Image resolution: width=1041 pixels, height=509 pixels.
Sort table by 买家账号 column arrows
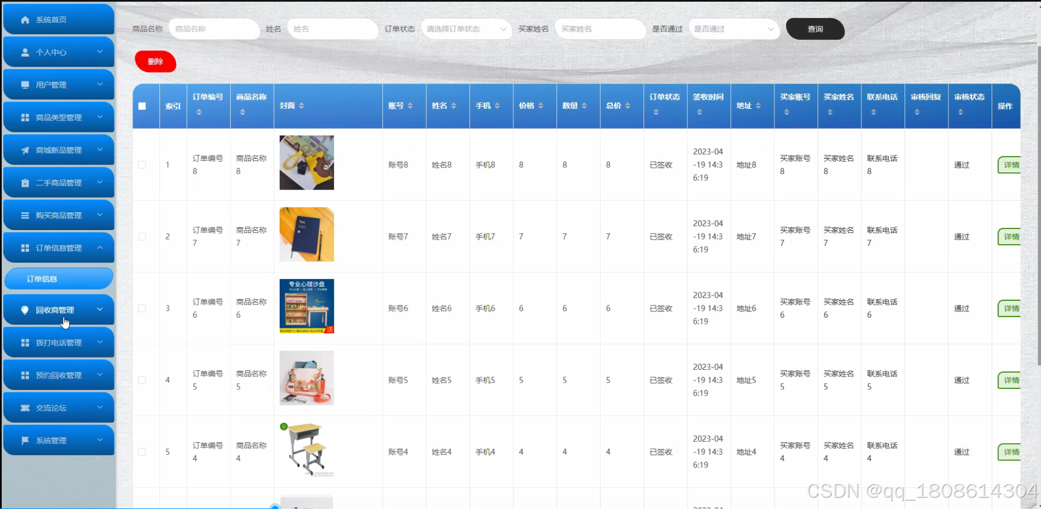(x=787, y=112)
